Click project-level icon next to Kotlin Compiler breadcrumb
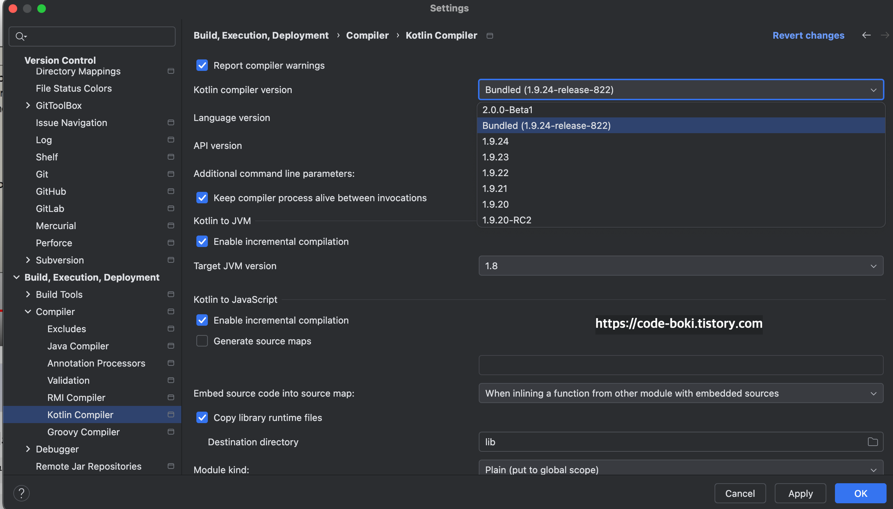 [490, 35]
